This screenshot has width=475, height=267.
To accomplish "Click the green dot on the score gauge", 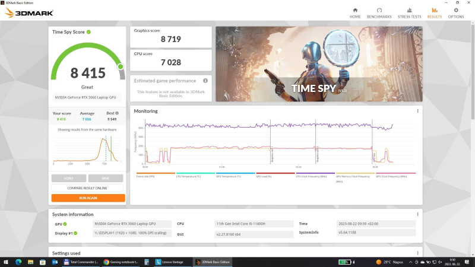I will coord(121,66).
